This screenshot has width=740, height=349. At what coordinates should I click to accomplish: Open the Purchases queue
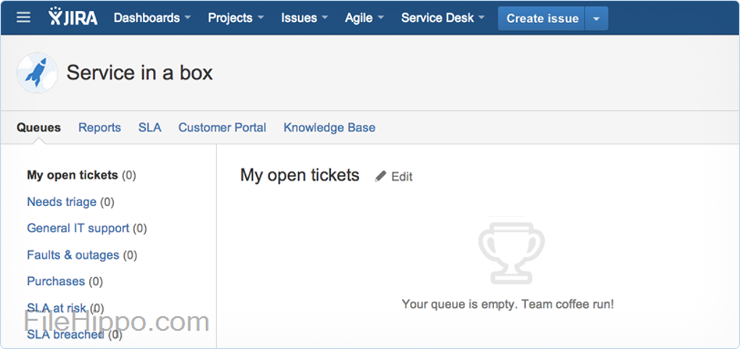point(56,282)
